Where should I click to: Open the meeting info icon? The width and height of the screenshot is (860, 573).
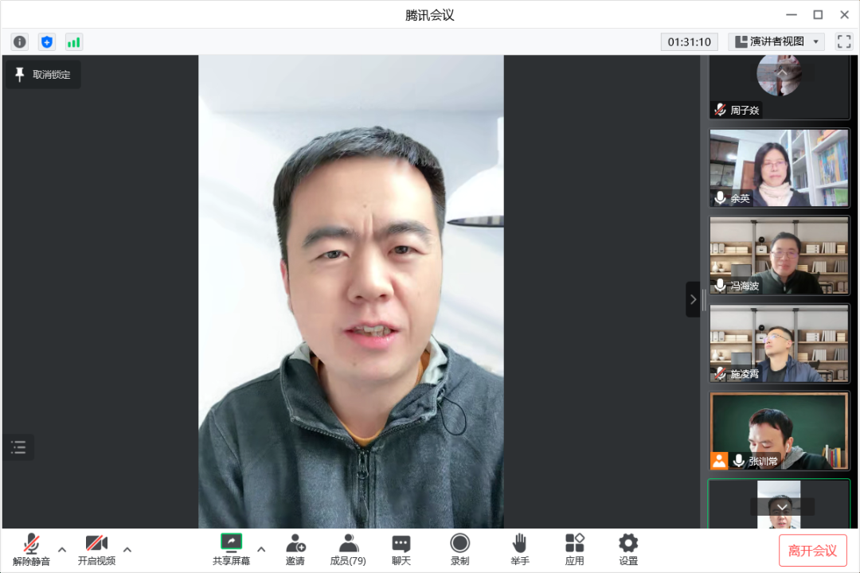click(20, 42)
